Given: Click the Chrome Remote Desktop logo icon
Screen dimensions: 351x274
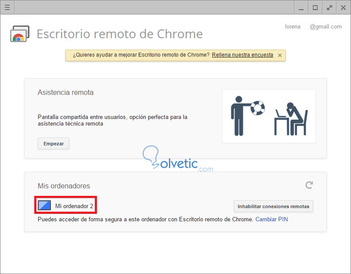Looking at the screenshot, I should 20,34.
